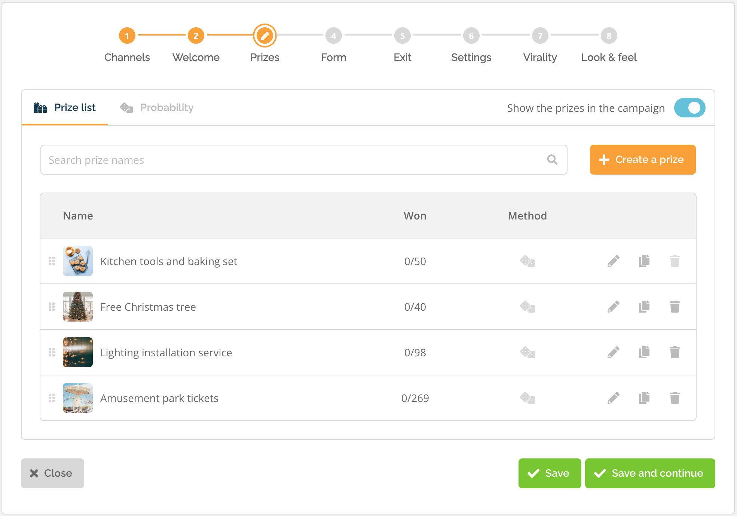The image size is (737, 516).
Task: Delete the Free Christmas tree prize
Action: click(x=675, y=307)
